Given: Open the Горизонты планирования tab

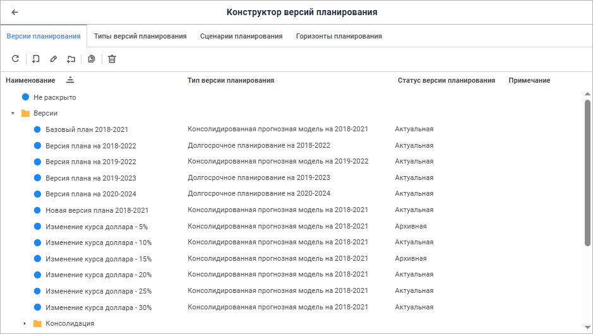Looking at the screenshot, I should [x=339, y=36].
